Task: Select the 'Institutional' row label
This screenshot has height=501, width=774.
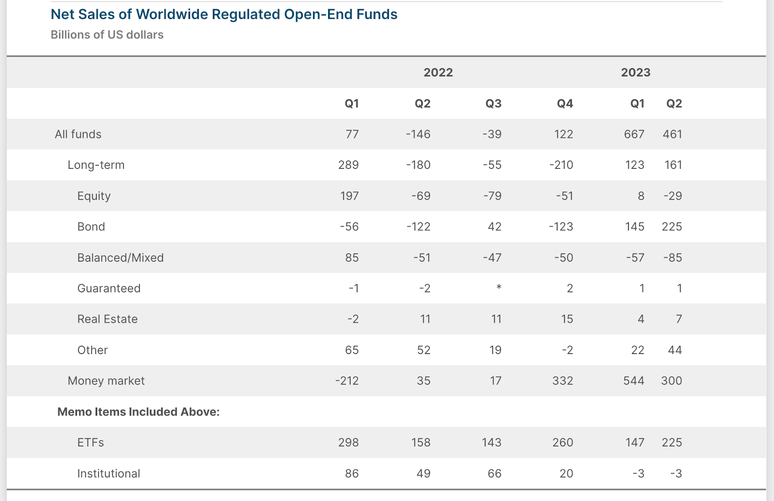Action: click(109, 473)
